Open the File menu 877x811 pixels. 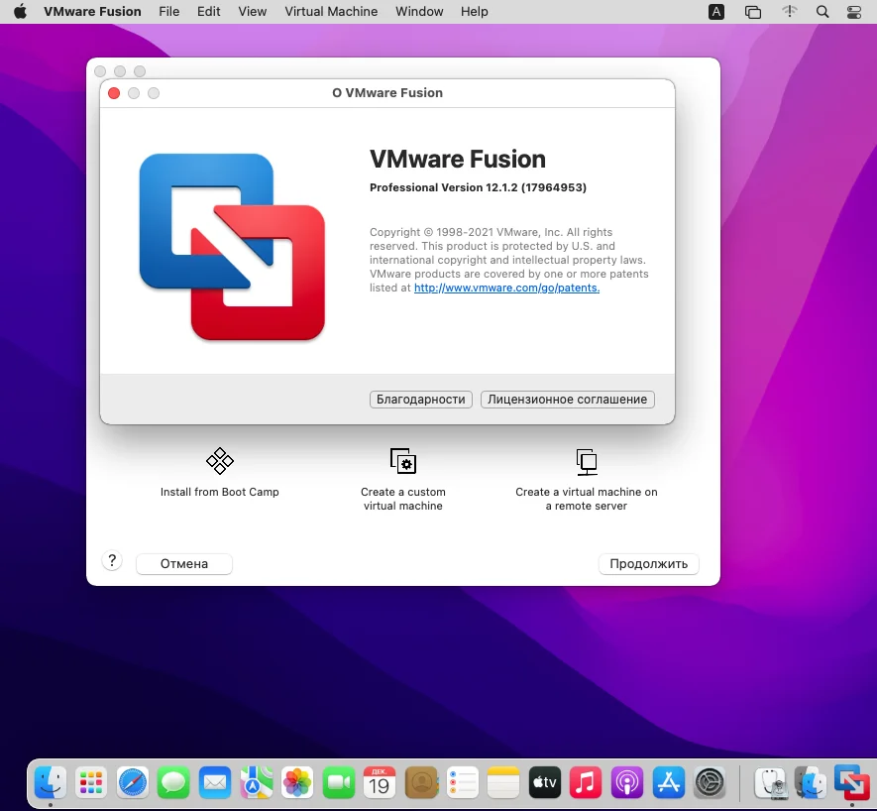(x=168, y=11)
